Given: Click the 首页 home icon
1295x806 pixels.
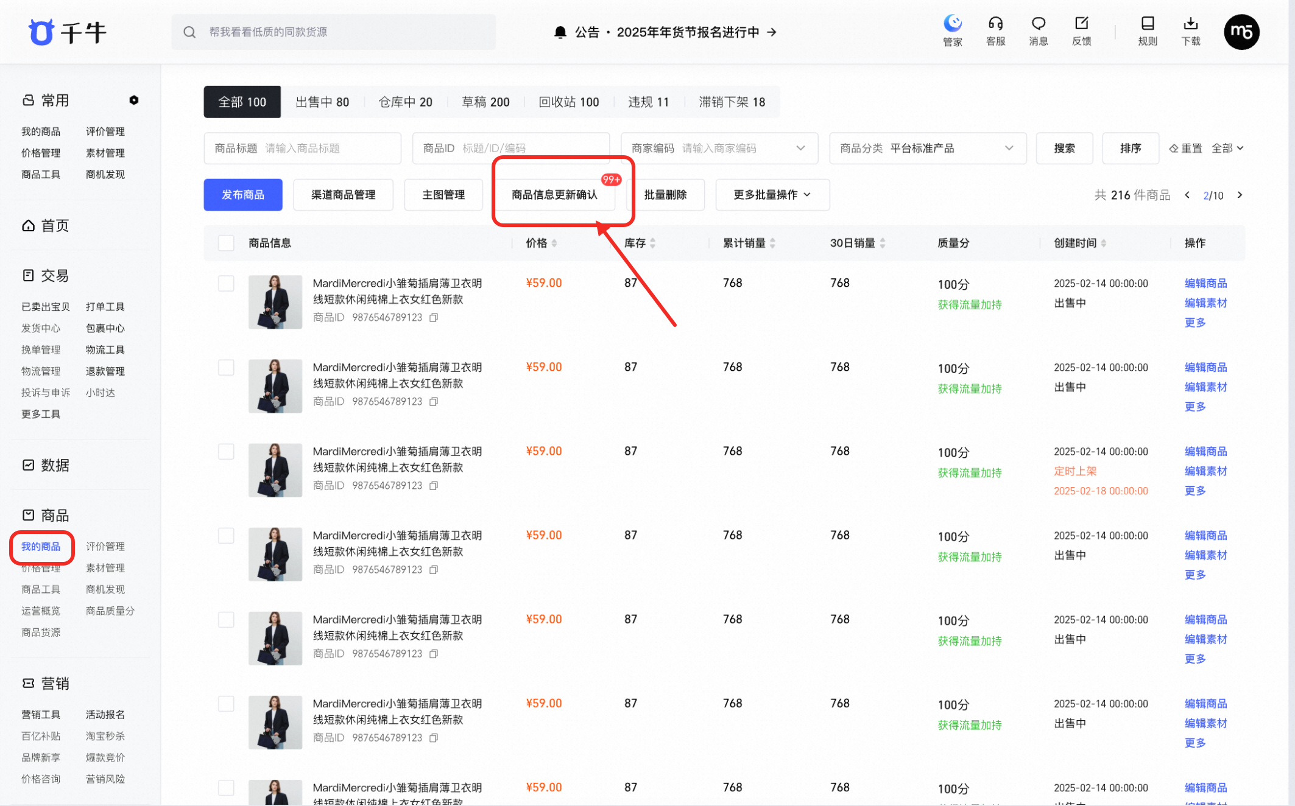Looking at the screenshot, I should pyautogui.click(x=29, y=226).
